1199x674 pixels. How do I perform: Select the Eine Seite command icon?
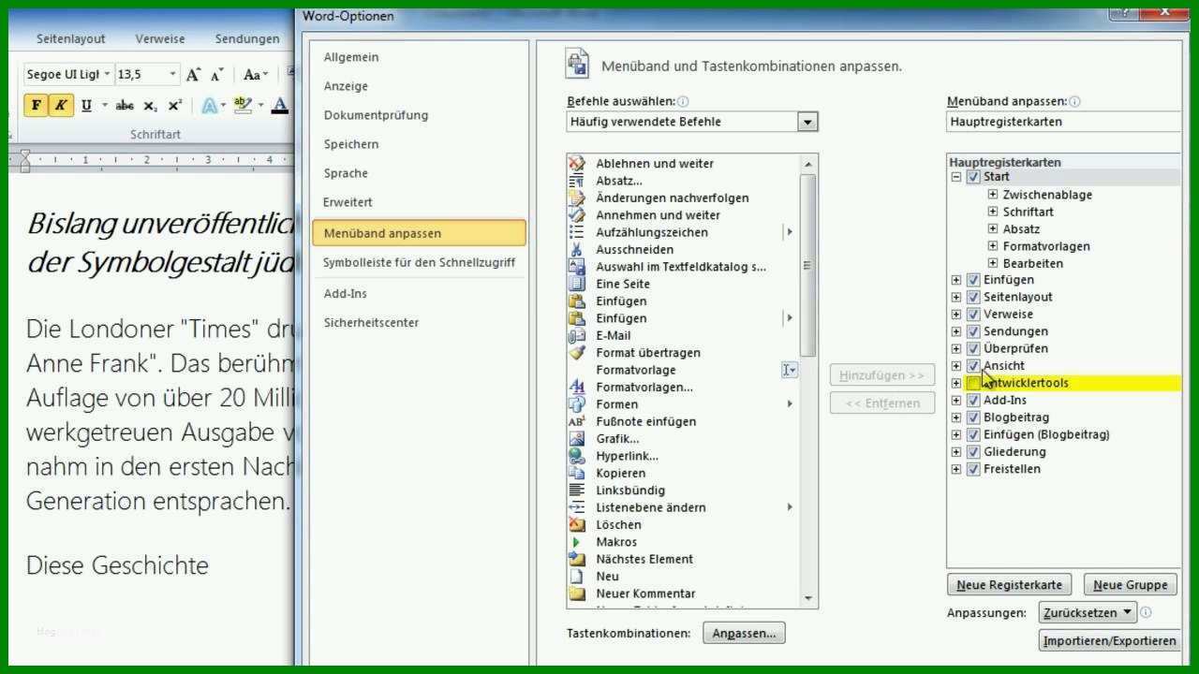[577, 284]
